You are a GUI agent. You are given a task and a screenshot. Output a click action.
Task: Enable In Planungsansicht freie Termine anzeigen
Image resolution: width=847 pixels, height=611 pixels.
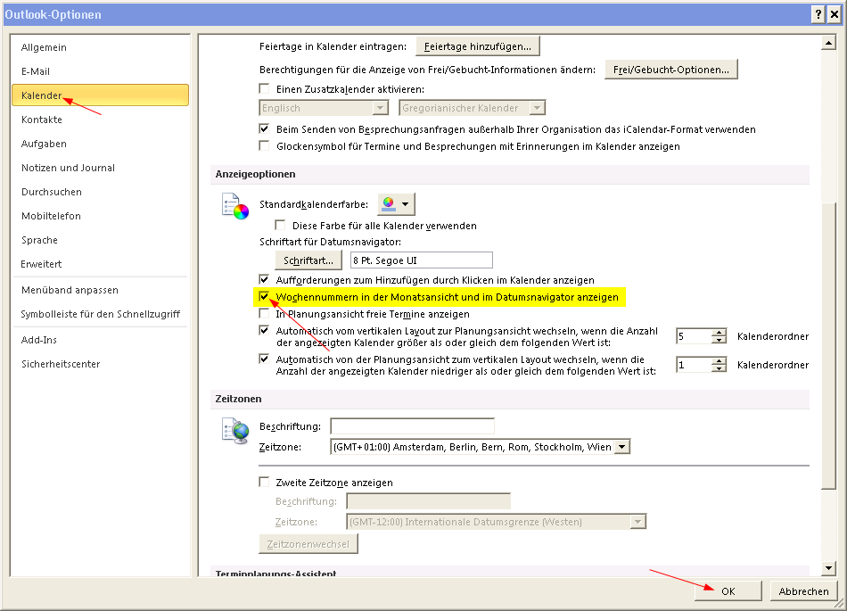click(x=264, y=313)
